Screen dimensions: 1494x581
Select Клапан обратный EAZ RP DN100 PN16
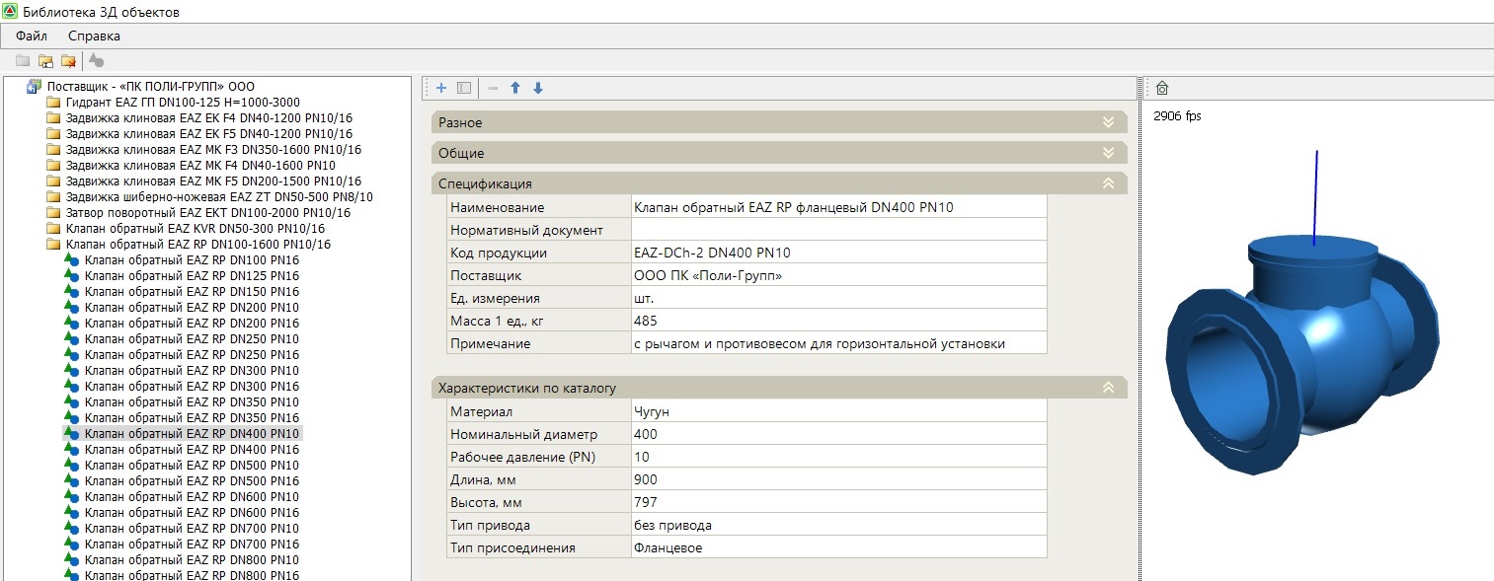[x=192, y=260]
